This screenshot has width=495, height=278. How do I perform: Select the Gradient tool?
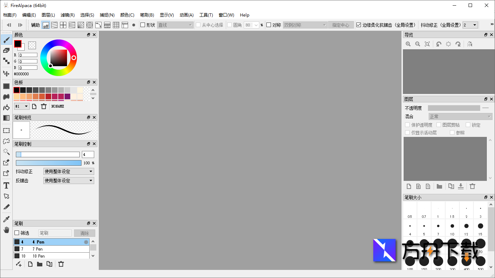coord(6,118)
